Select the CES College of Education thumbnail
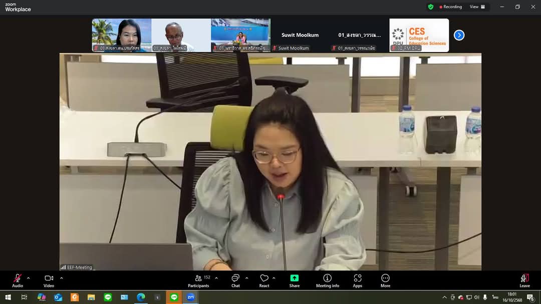The image size is (541, 304). (x=419, y=35)
